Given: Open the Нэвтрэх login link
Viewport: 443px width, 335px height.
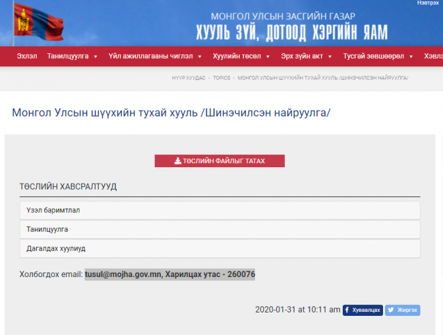Looking at the screenshot, I should [x=427, y=3].
